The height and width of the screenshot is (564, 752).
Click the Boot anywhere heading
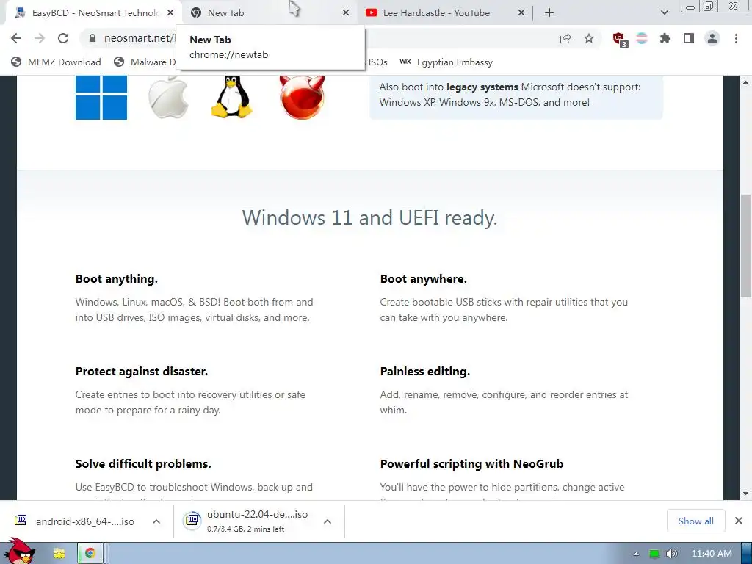click(x=424, y=279)
